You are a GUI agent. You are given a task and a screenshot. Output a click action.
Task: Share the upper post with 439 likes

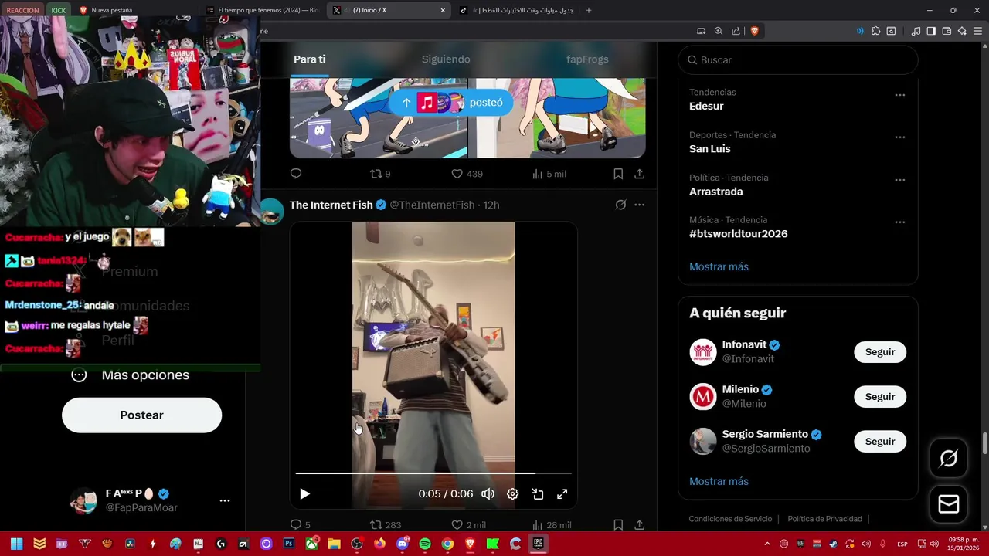[640, 174]
